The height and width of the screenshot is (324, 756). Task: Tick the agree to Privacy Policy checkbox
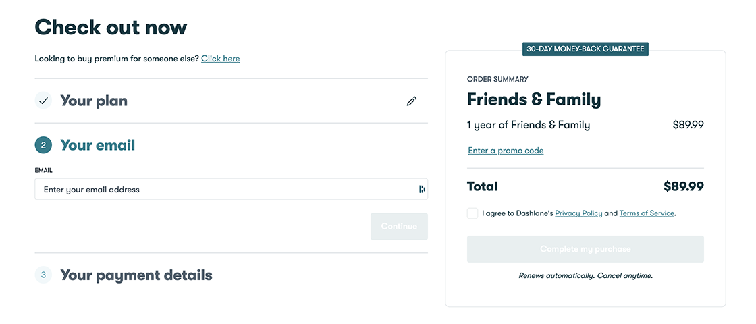click(473, 213)
